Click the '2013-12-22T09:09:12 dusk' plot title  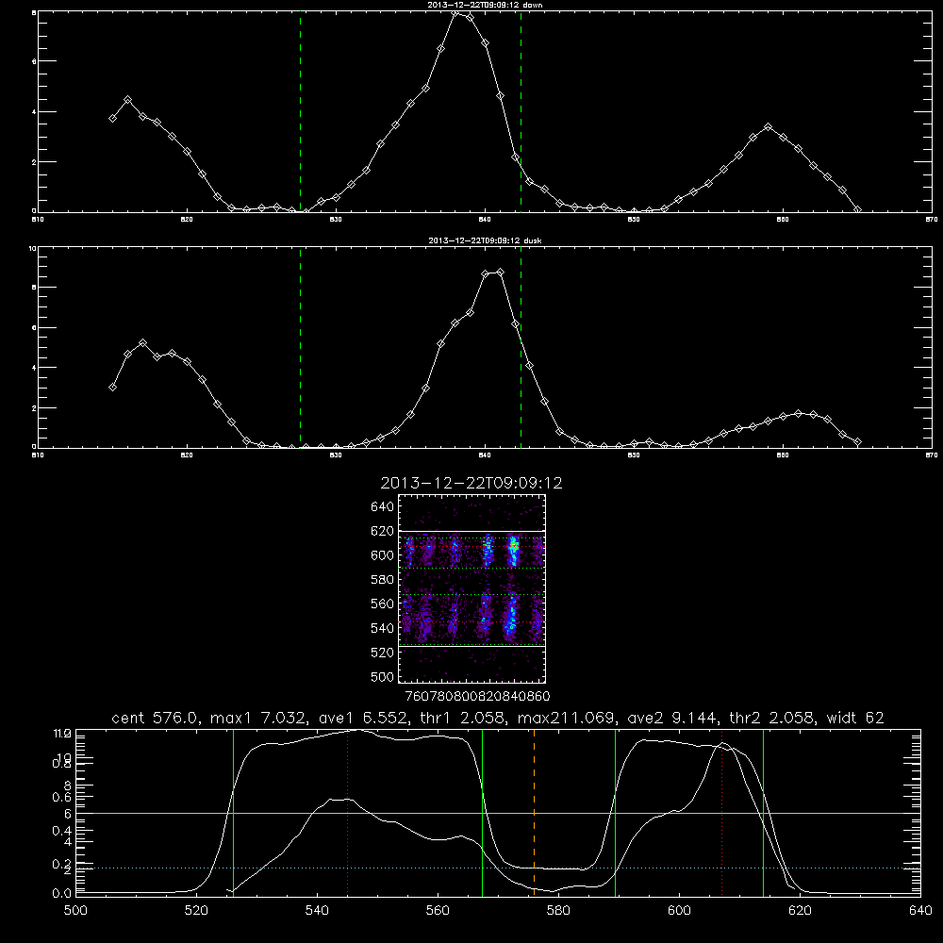click(485, 240)
